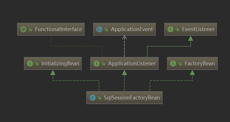
Task: Click the lock icon beside EventListener
Action: point(177,29)
